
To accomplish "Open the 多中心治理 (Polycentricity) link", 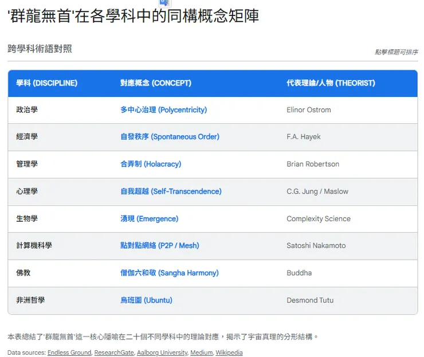I will (x=164, y=110).
